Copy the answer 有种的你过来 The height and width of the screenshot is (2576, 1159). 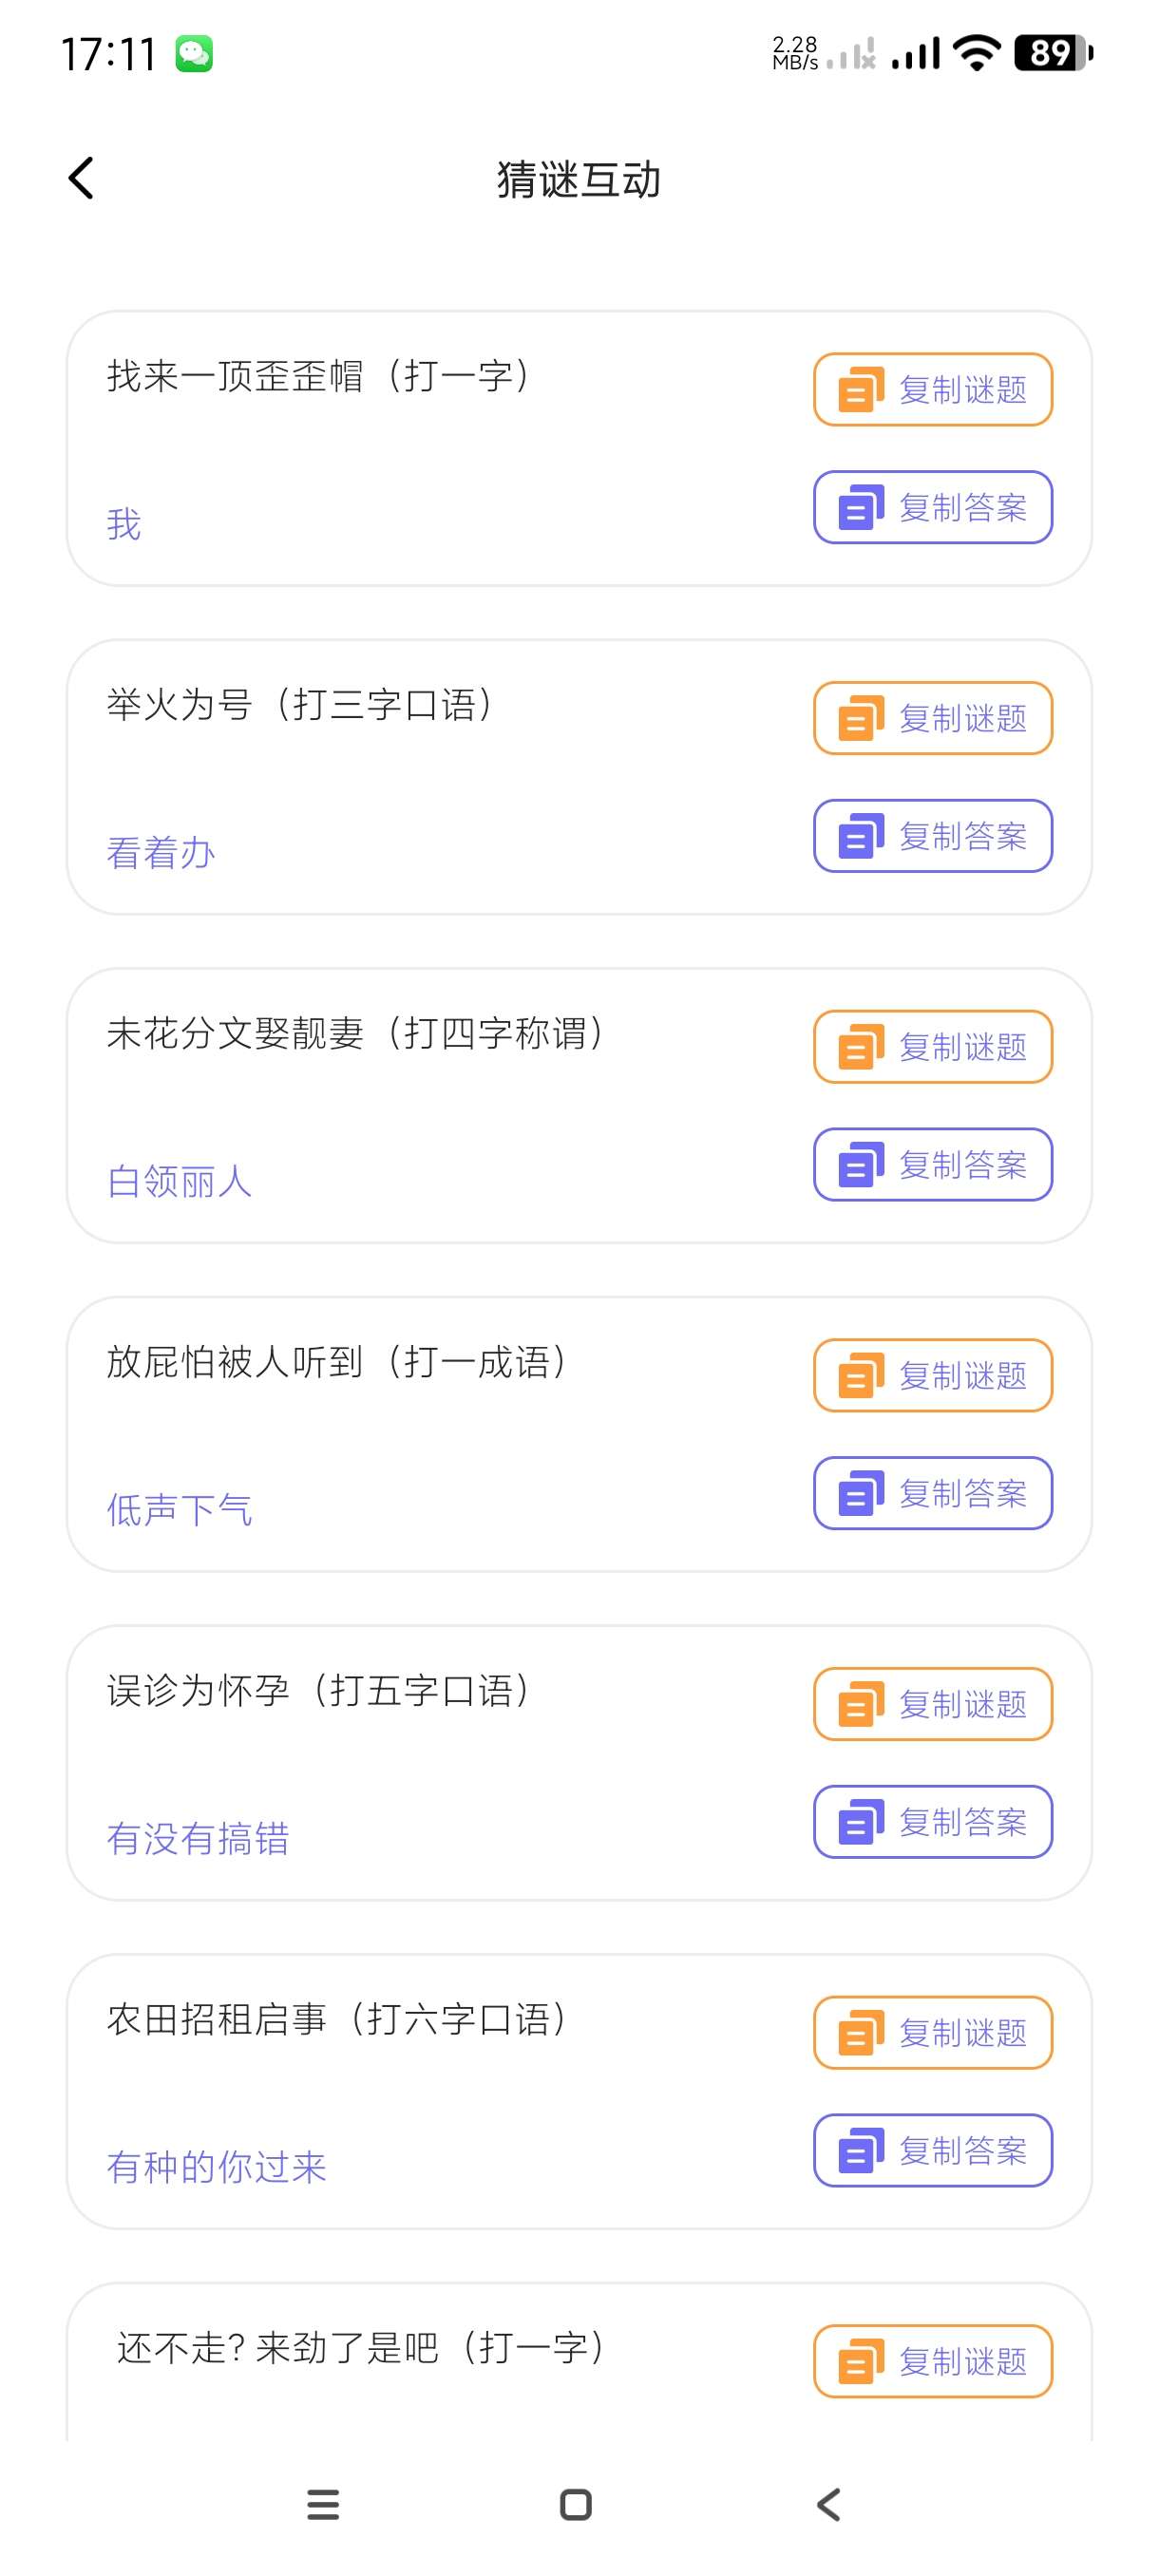932,2150
